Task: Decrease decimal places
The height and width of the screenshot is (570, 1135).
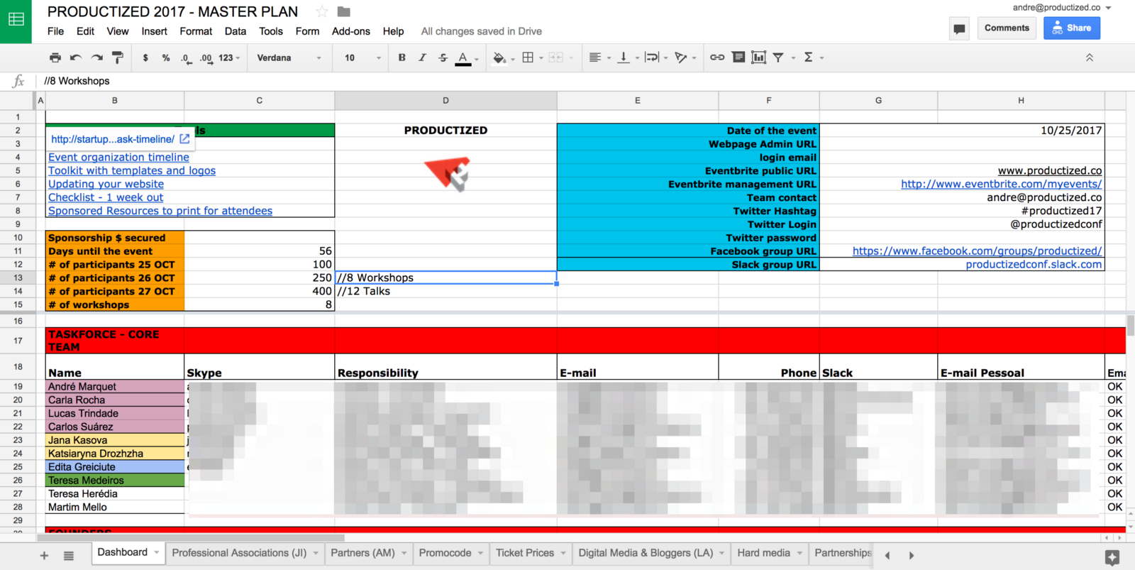Action: (x=186, y=58)
